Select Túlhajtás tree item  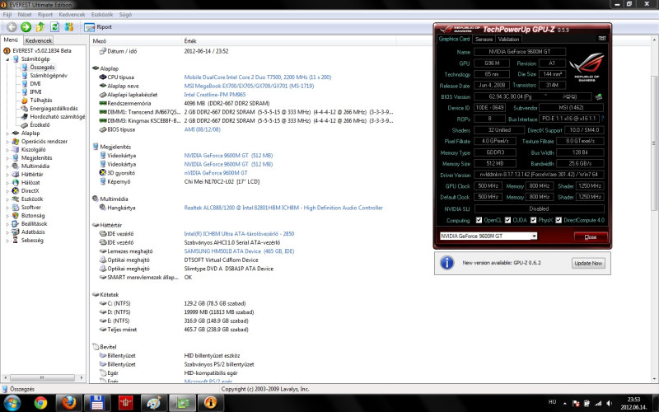pyautogui.click(x=41, y=100)
